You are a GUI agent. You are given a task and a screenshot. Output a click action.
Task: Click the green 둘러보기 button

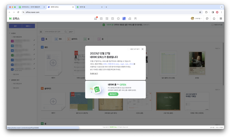pos(113,94)
